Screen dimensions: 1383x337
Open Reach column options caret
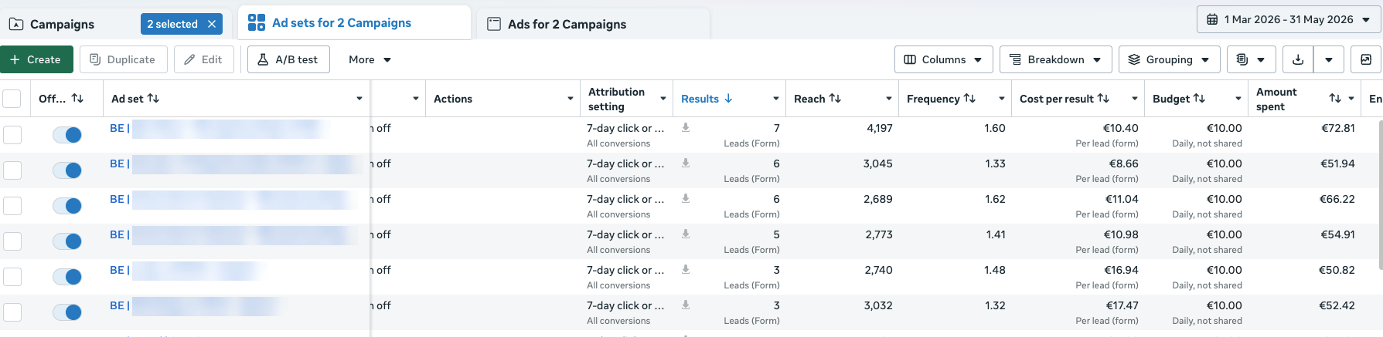889,99
